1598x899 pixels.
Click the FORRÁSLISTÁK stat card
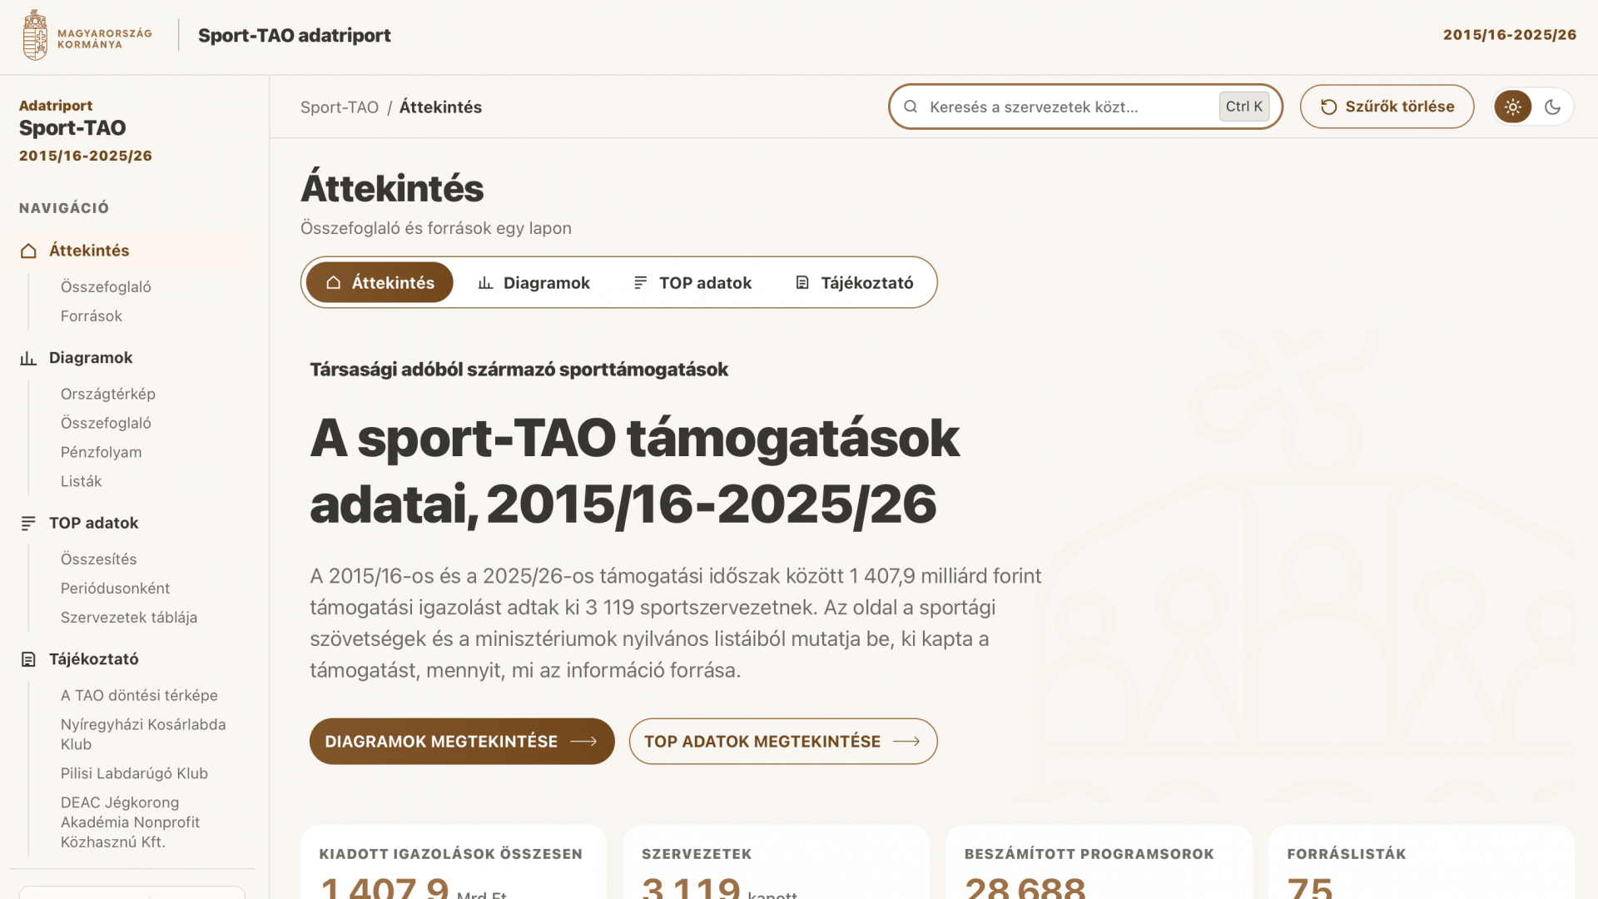click(1422, 862)
